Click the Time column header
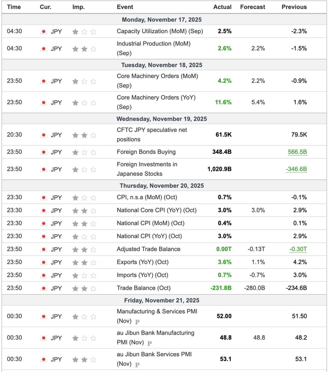Viewport: 328px width, 372px height. 14,7
